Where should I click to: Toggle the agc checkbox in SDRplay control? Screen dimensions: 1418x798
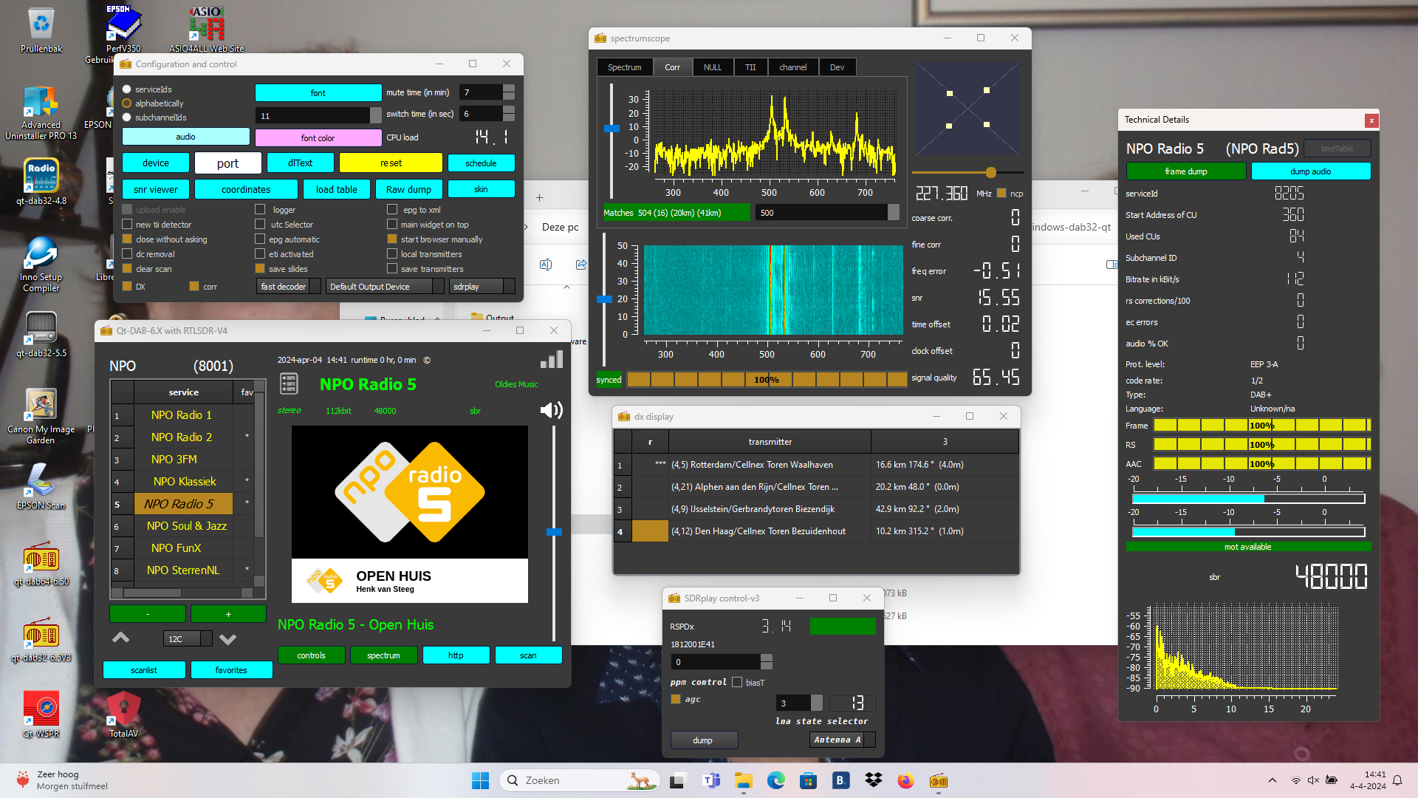(x=676, y=699)
